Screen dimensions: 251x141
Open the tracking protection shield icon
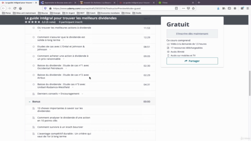point(45,8)
